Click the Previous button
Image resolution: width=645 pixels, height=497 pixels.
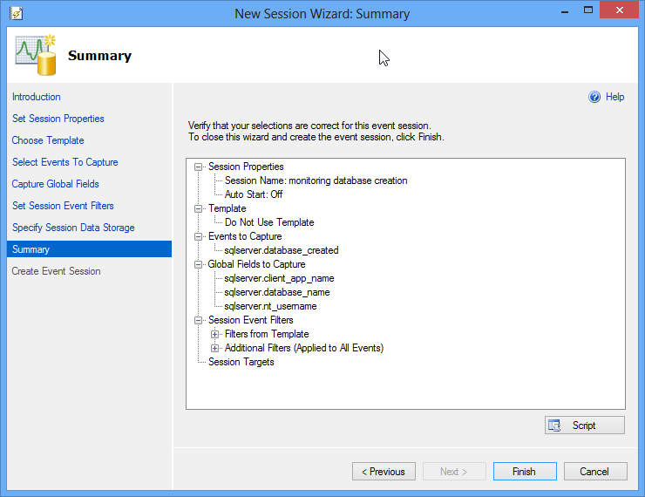384,472
